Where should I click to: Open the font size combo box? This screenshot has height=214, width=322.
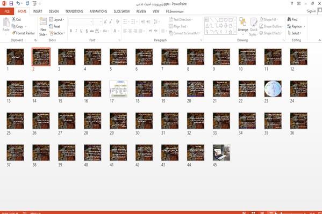click(98, 21)
